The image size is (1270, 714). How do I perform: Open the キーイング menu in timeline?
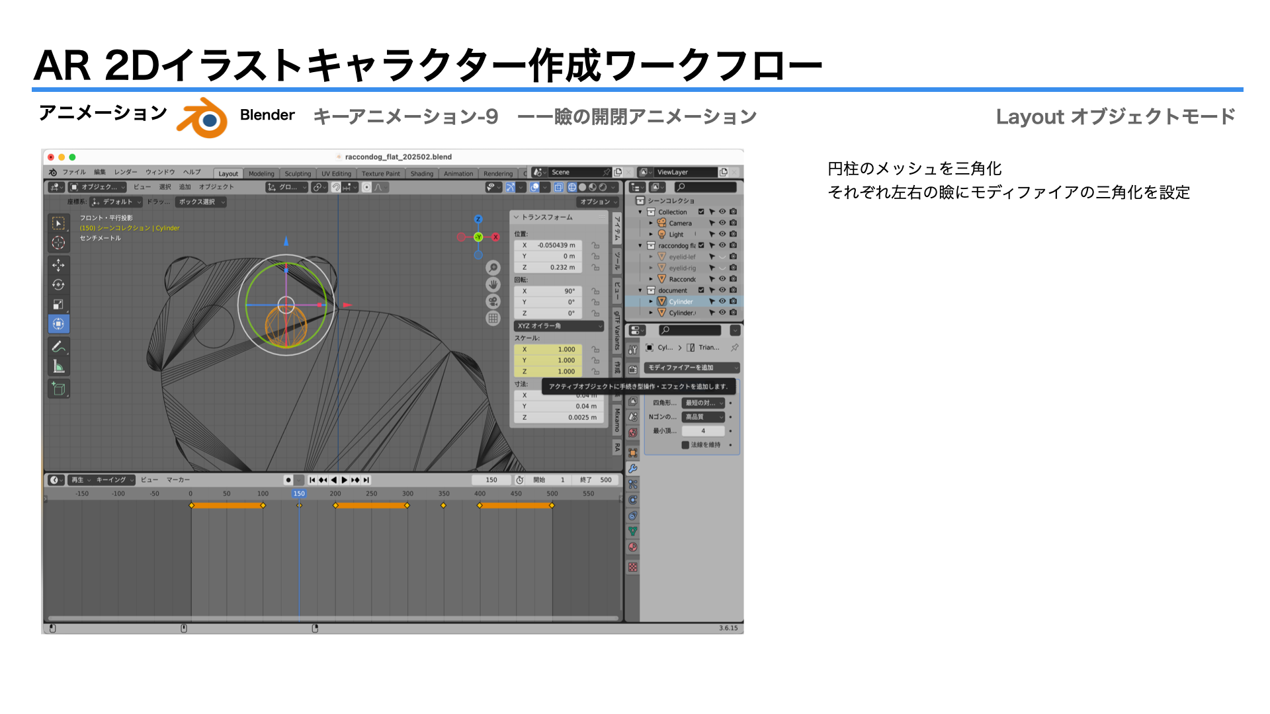114,480
